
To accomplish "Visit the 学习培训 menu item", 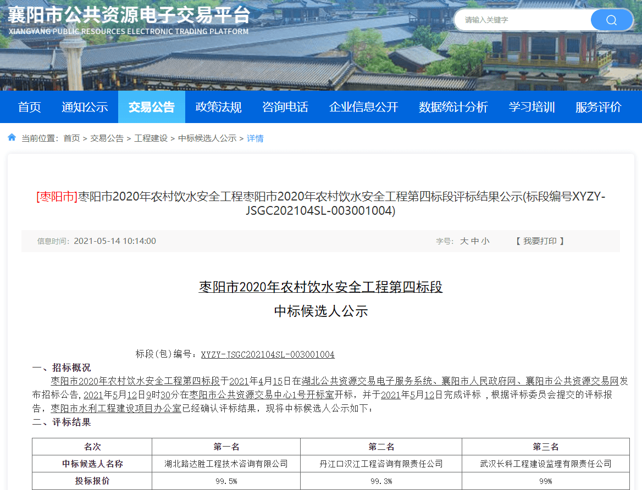I will click(x=532, y=107).
